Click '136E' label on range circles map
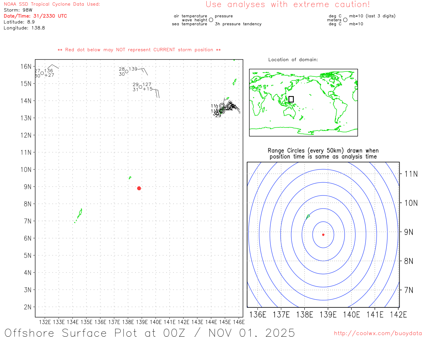422x337 pixels. click(x=258, y=315)
